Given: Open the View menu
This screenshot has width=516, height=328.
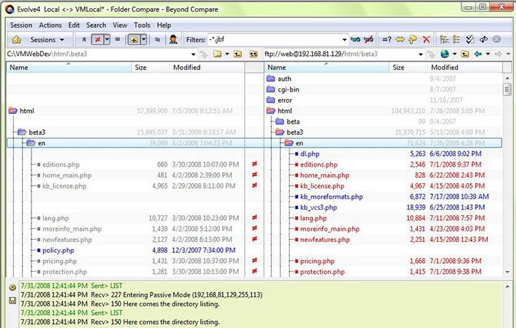Looking at the screenshot, I should tap(120, 25).
